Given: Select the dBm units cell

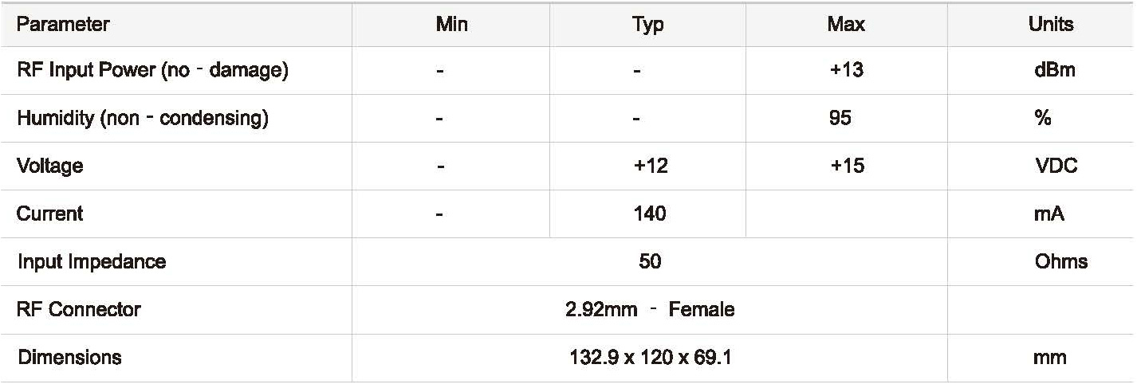Looking at the screenshot, I should click(x=1054, y=70).
